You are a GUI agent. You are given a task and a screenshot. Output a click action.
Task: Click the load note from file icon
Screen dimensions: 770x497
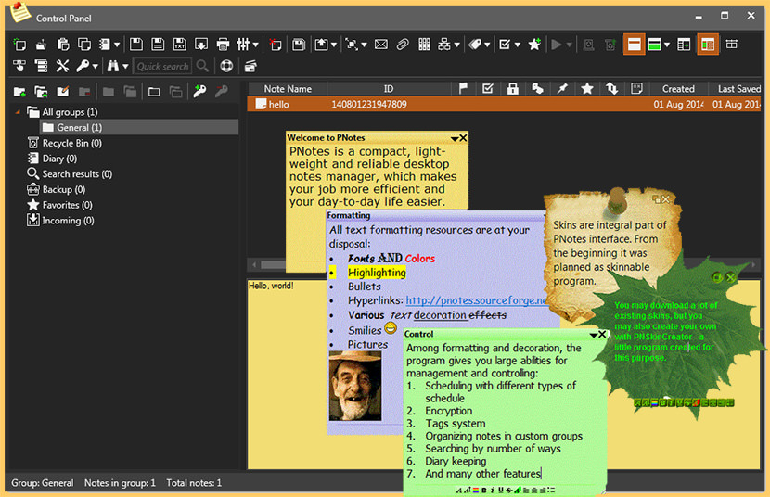(x=41, y=45)
